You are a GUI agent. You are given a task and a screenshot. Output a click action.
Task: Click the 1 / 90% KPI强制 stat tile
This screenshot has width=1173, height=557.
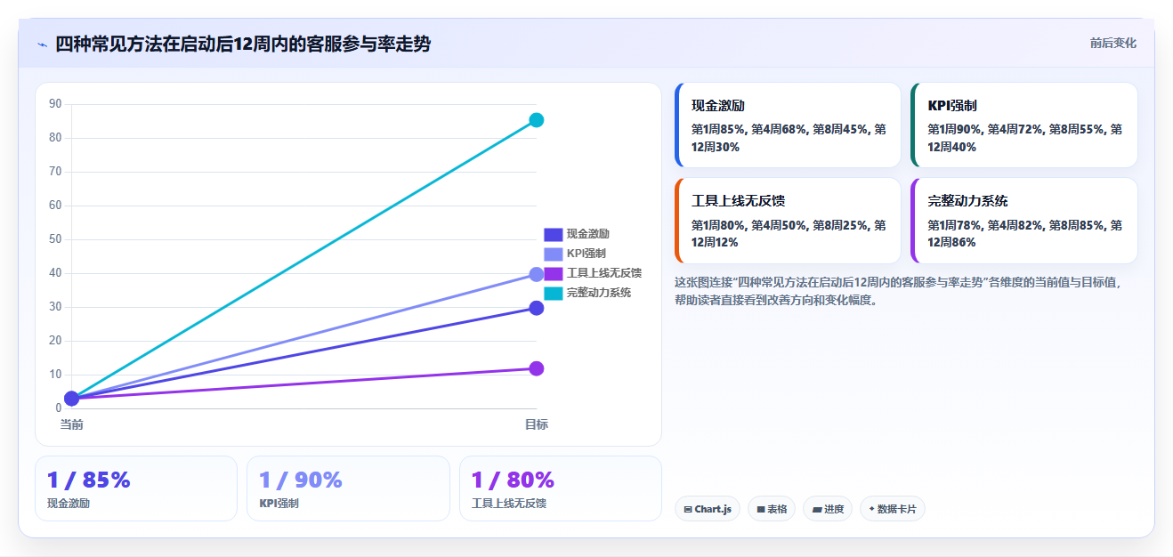point(348,488)
